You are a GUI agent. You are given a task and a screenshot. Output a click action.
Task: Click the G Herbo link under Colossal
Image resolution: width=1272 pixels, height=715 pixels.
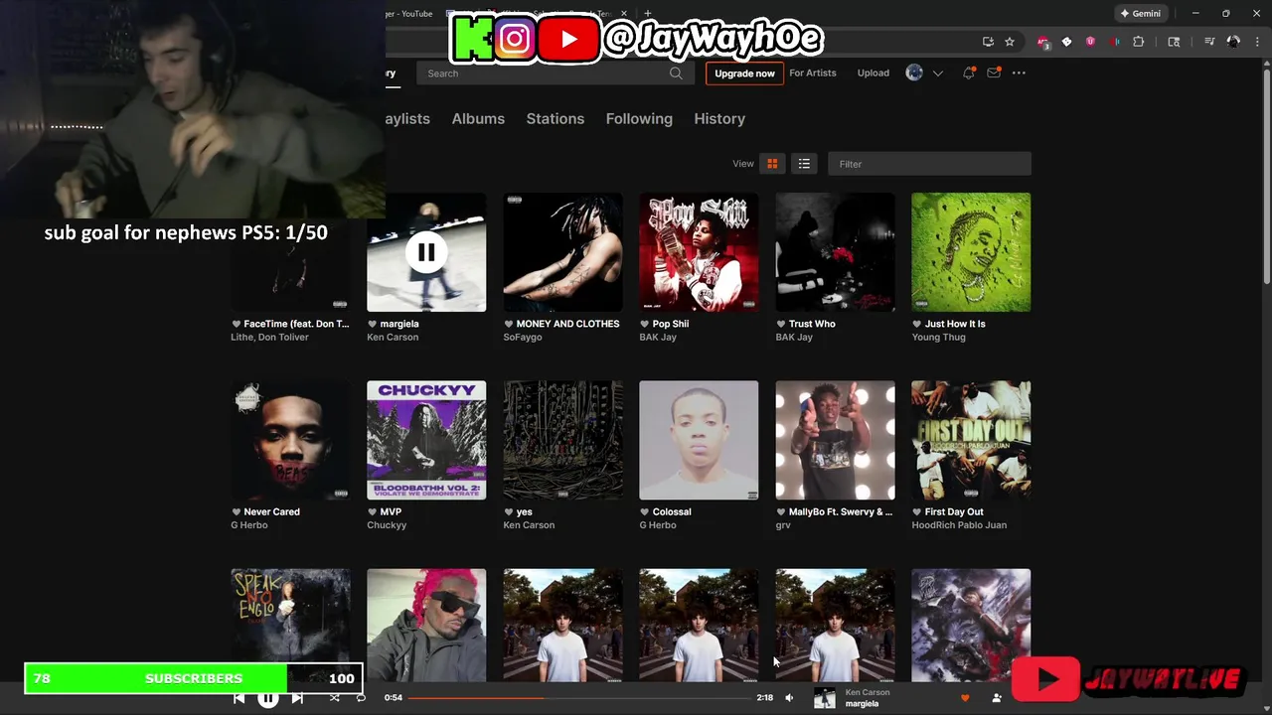coord(658,525)
